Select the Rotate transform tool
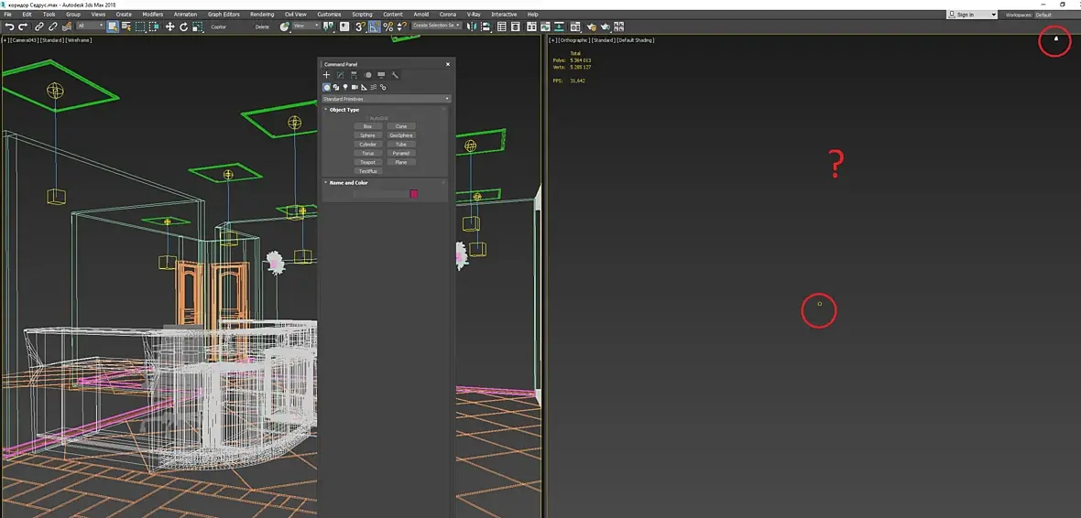The image size is (1081, 518). point(184,27)
